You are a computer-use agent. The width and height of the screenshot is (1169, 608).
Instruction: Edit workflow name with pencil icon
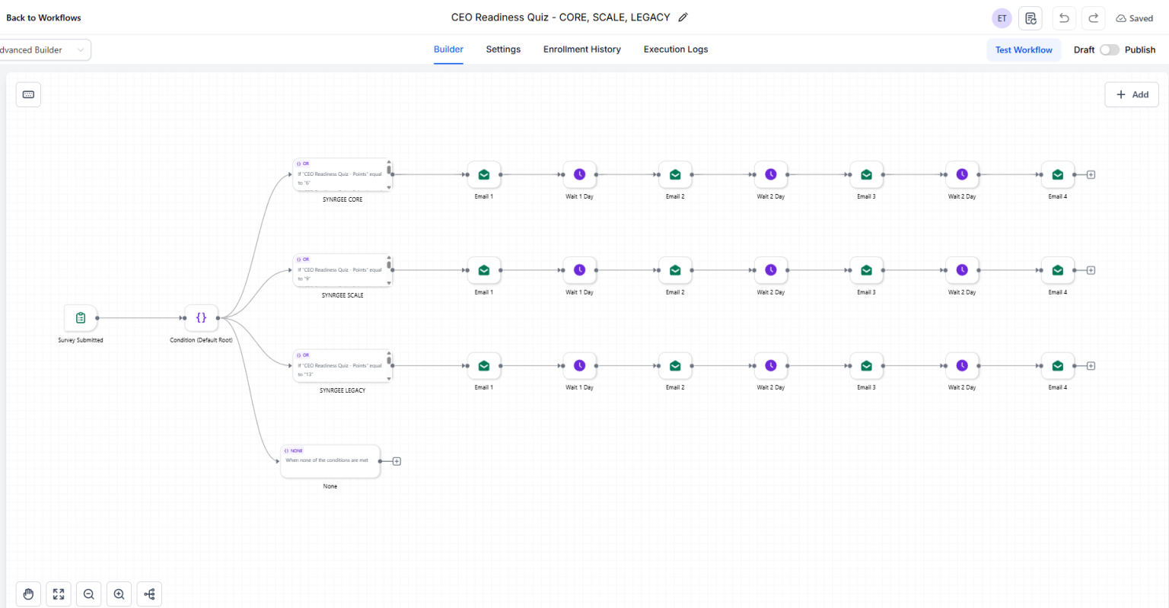683,18
